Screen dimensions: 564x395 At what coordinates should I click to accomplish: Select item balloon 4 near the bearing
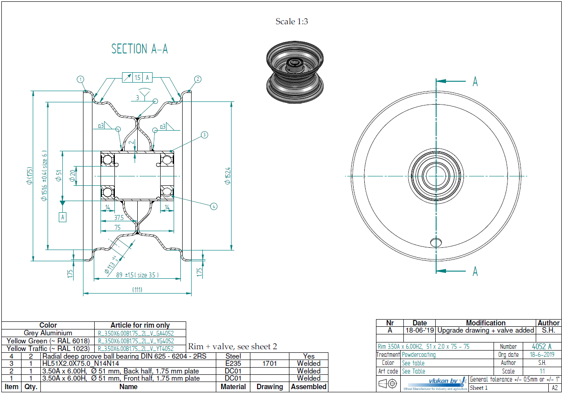214,206
